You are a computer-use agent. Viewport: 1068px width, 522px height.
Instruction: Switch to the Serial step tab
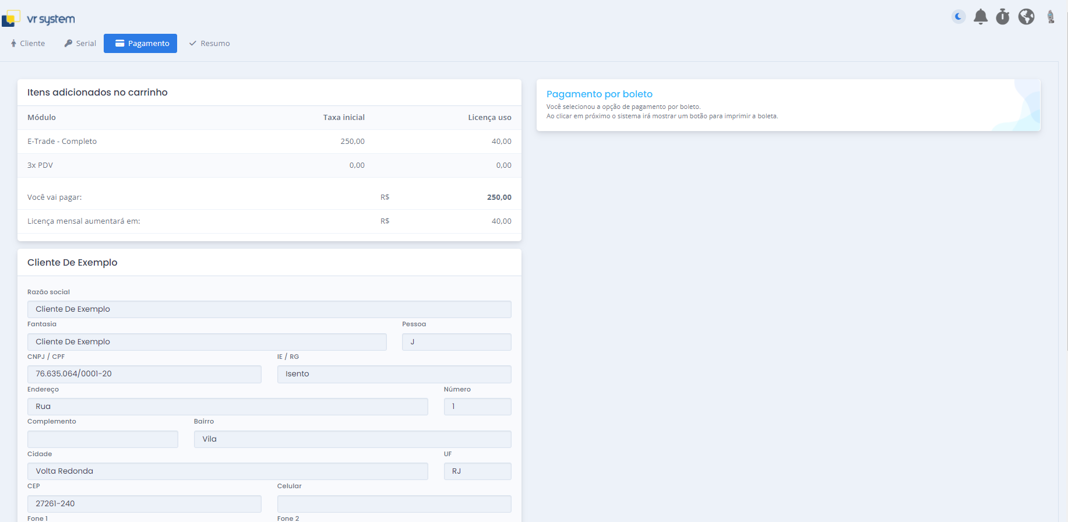[80, 44]
